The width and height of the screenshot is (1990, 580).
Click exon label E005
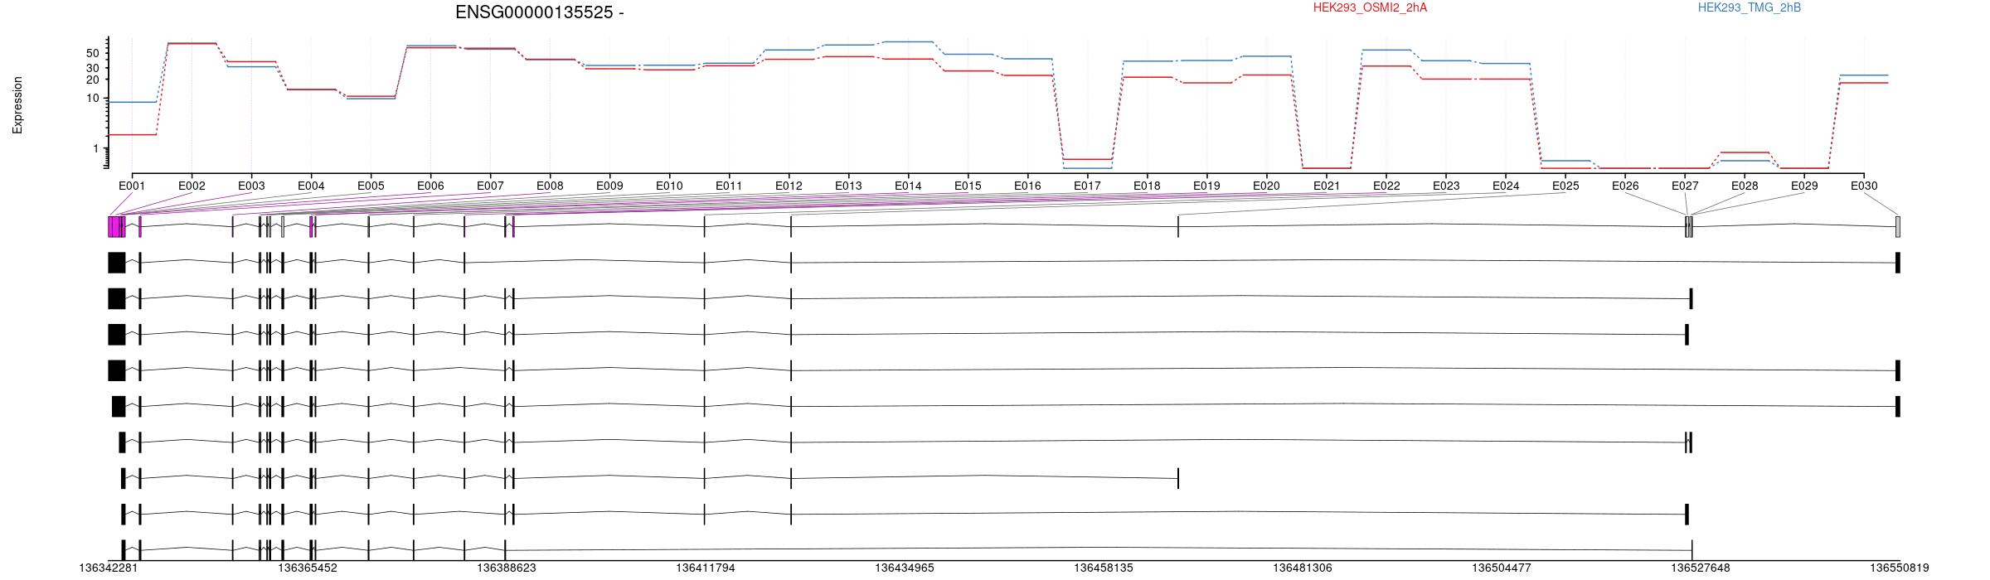pos(371,186)
